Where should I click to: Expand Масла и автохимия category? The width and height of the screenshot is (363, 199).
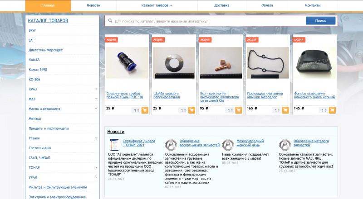pos(96,109)
